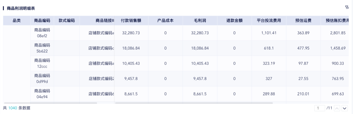Select product code cell 12ccc
353x114 pixels.
(x=42, y=63)
